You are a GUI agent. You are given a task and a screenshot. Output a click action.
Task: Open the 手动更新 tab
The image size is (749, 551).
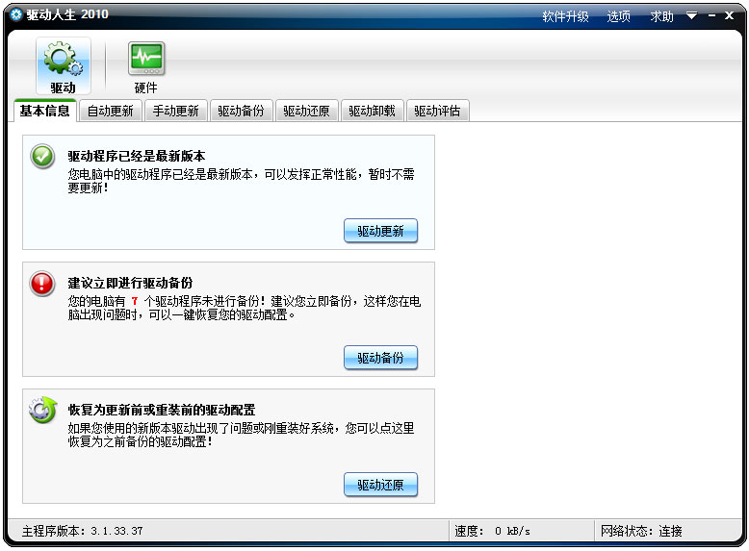[x=176, y=111]
